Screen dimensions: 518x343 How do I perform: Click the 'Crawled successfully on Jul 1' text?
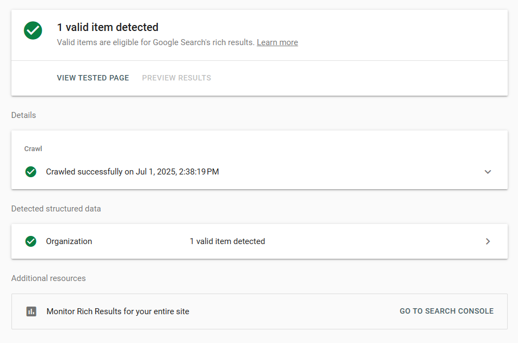132,172
